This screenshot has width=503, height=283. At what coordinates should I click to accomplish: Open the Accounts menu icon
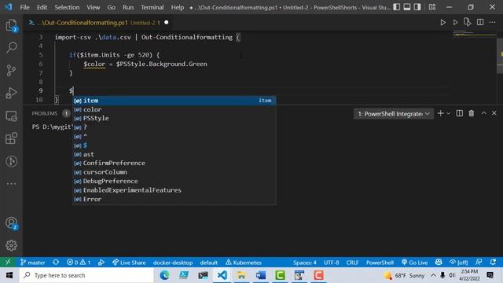point(11,223)
